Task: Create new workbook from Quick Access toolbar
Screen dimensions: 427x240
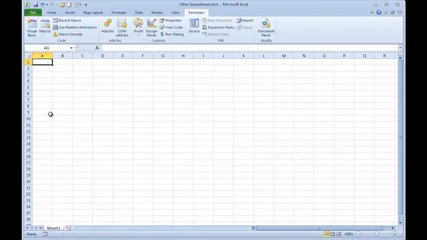Action: click(69, 5)
